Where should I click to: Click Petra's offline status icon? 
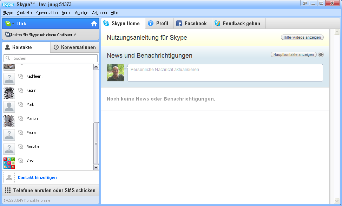pyautogui.click(x=21, y=133)
